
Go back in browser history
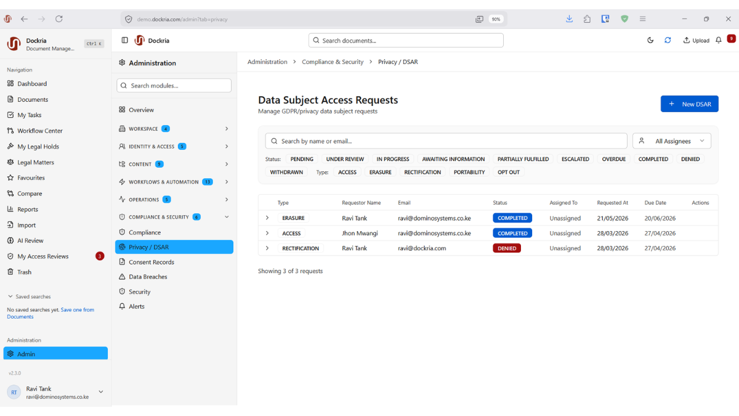point(24,19)
